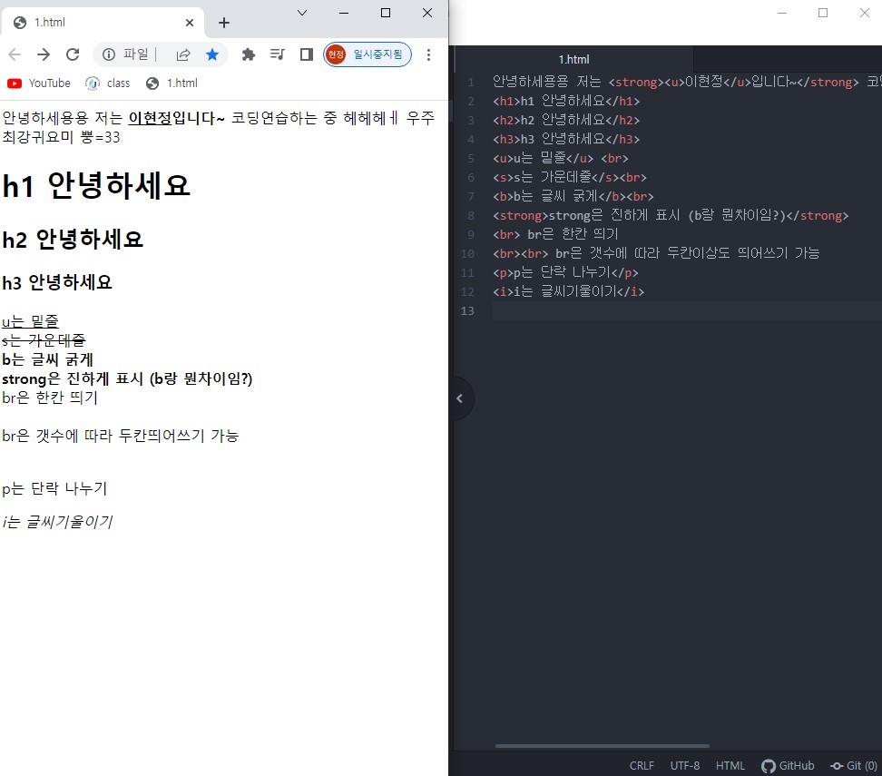The width and height of the screenshot is (882, 776).
Task: Click the file info icon in address bar
Action: tap(109, 54)
